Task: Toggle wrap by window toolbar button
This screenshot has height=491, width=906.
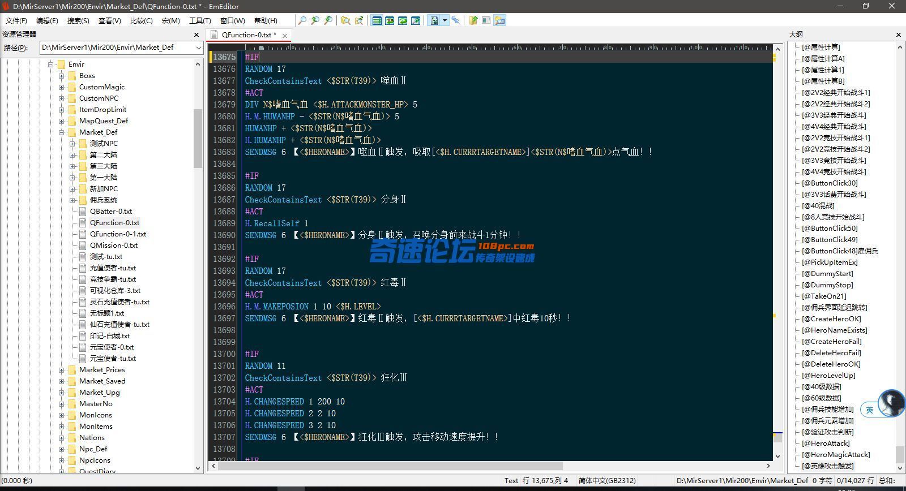Action: click(403, 20)
